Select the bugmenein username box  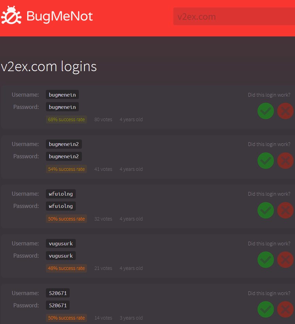tap(62, 95)
